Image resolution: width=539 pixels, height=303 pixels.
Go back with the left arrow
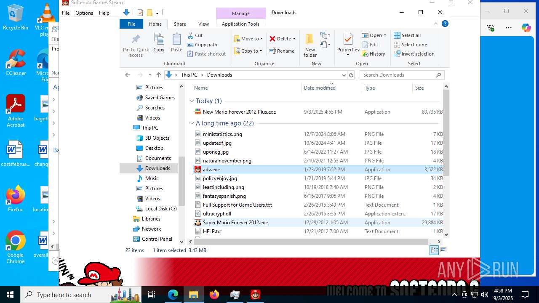coord(128,75)
